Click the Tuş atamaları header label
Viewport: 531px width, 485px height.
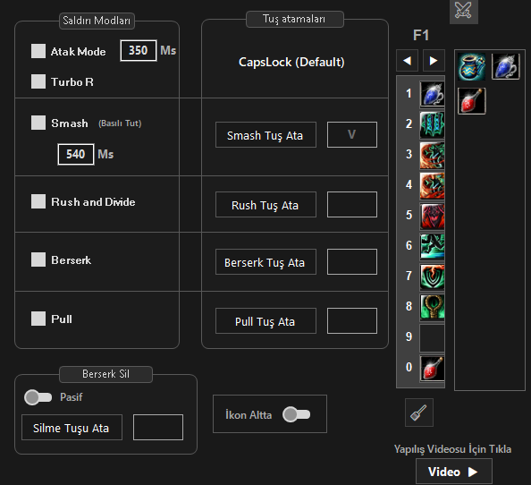tap(295, 19)
